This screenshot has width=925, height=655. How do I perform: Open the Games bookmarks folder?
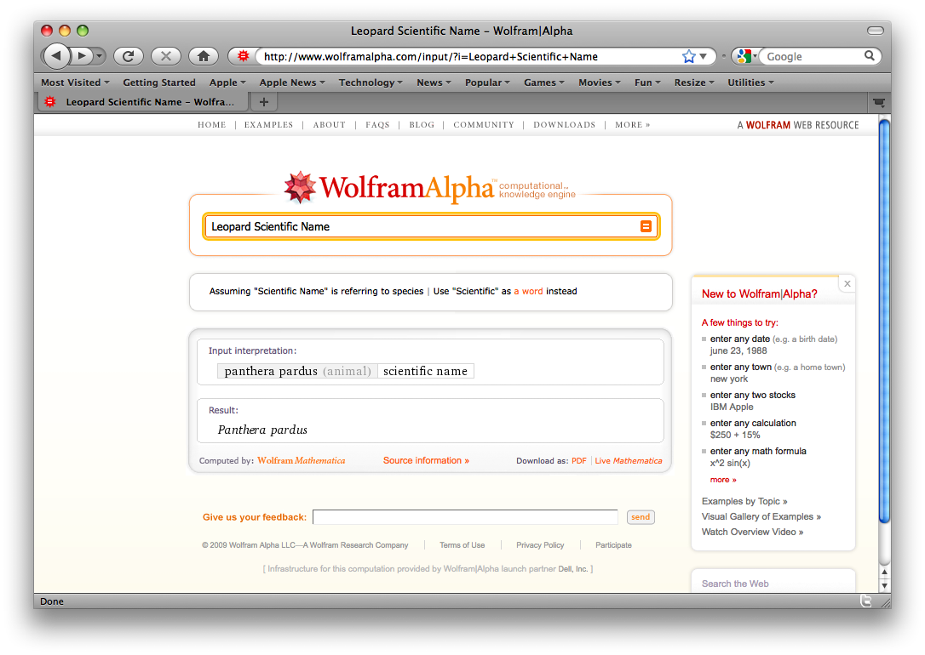pos(544,83)
